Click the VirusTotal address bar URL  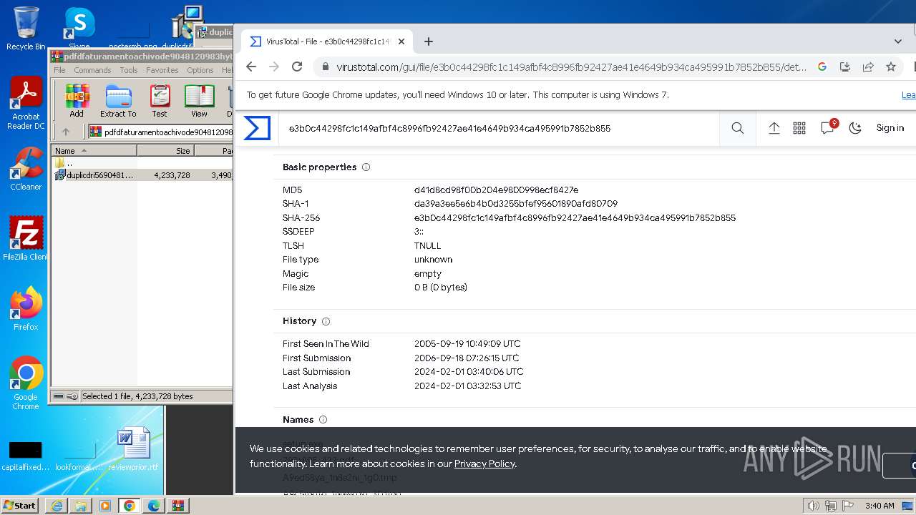coord(571,67)
